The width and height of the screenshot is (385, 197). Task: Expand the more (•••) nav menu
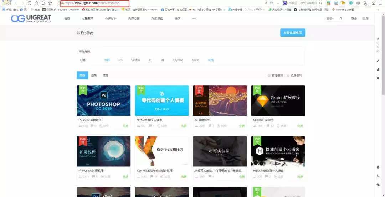[194, 19]
